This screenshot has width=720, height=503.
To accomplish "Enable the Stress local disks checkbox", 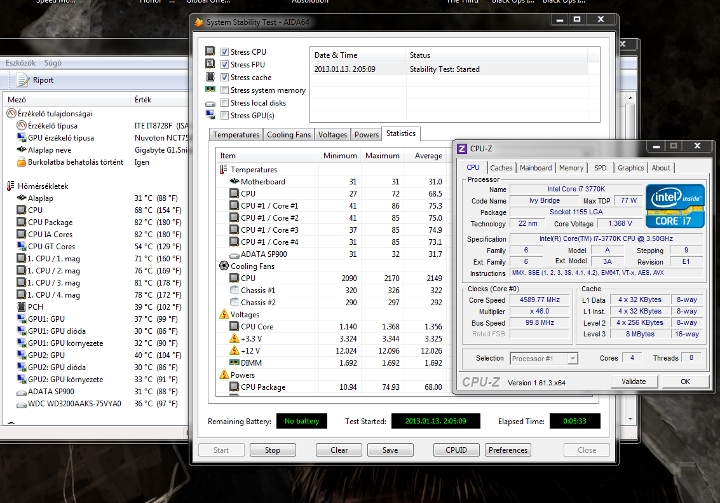I will (x=224, y=103).
